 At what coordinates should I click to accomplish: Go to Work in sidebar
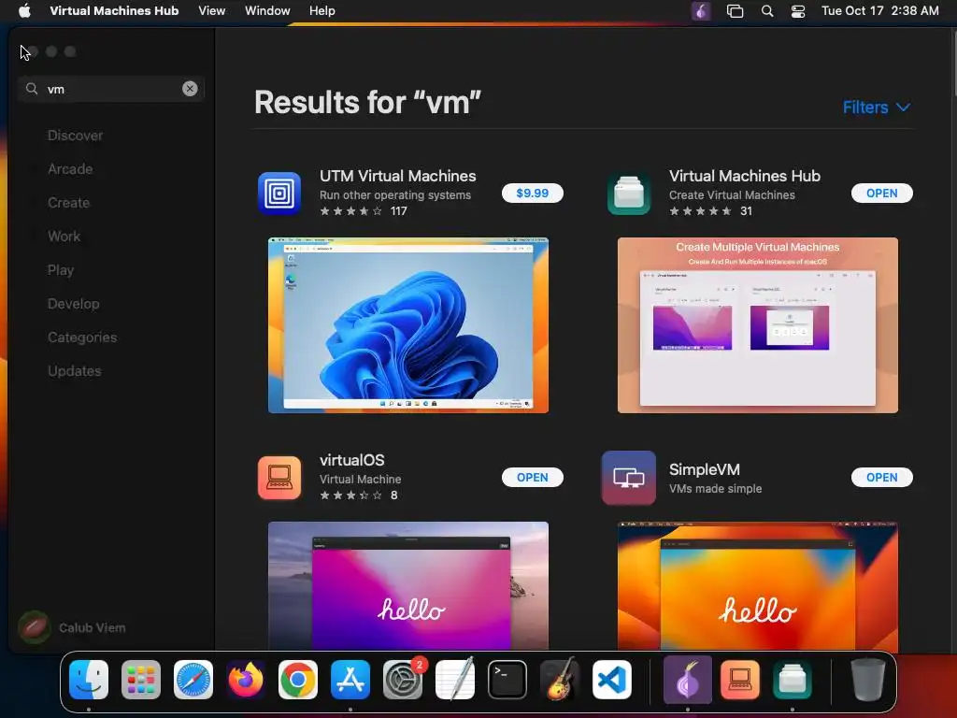(64, 237)
